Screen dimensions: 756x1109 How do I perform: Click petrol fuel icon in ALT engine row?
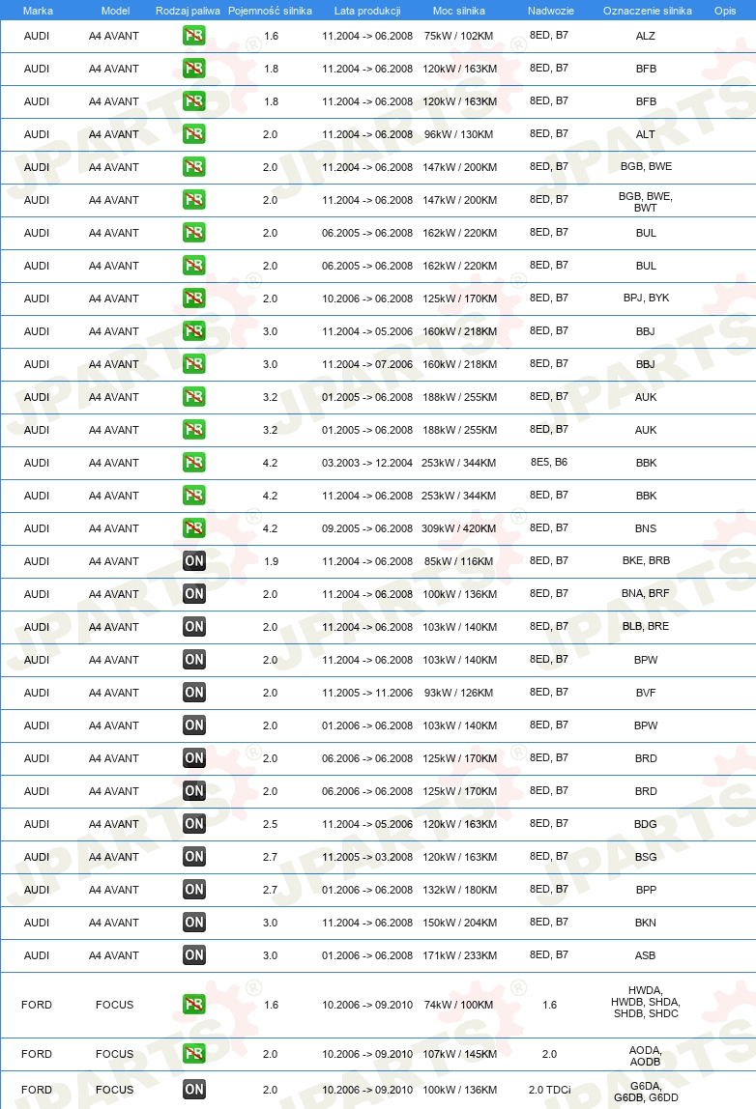(x=194, y=133)
